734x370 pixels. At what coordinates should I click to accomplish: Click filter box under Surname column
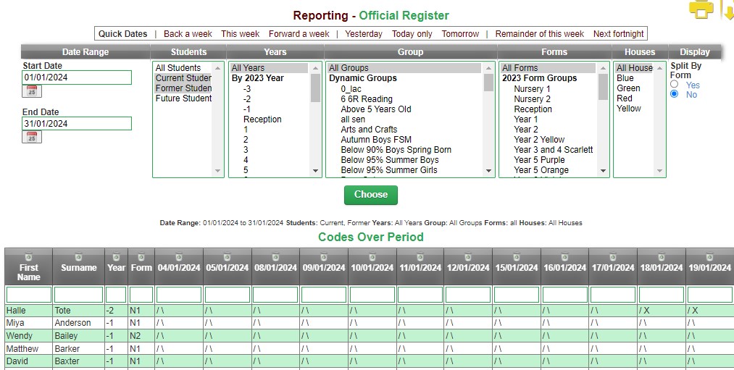79,295
